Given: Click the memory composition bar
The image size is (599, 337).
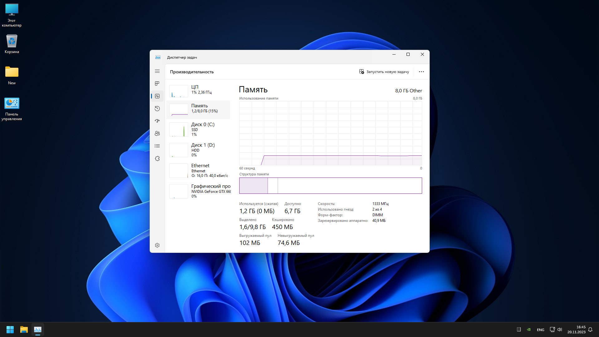Looking at the screenshot, I should (x=330, y=186).
